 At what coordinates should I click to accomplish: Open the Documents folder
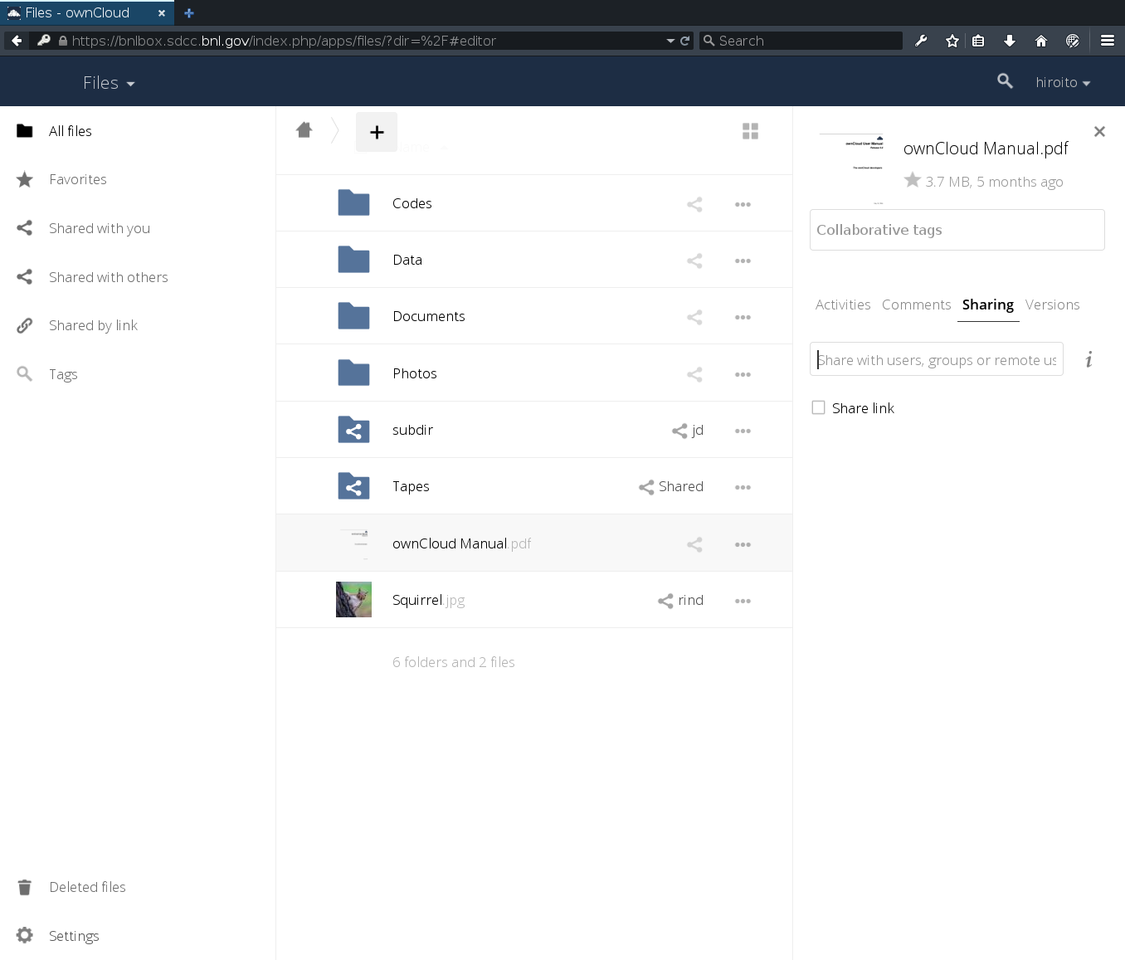tap(428, 316)
